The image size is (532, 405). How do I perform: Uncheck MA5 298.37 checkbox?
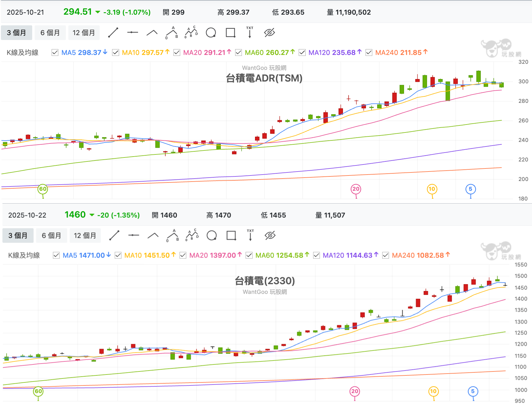[55, 52]
